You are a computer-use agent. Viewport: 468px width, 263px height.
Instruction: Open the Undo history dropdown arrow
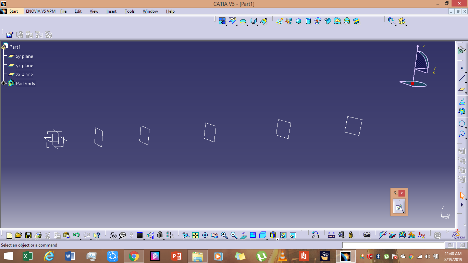pos(81,239)
